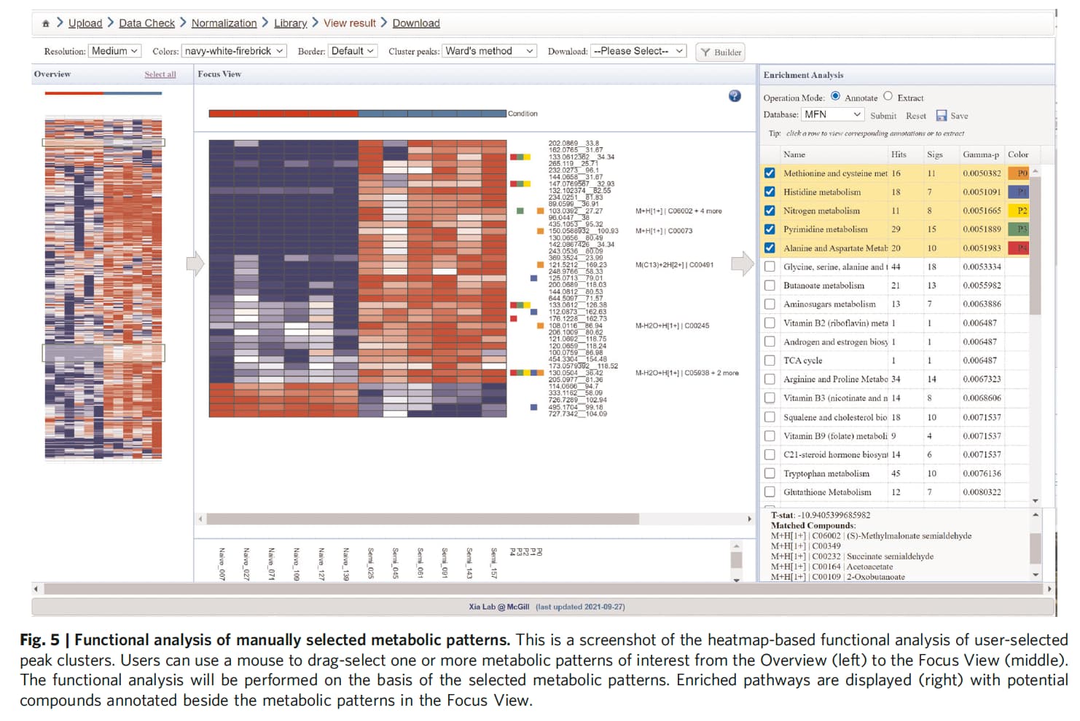Navigate to the Normalization breadcrumb step
The height and width of the screenshot is (721, 1080).
point(224,23)
